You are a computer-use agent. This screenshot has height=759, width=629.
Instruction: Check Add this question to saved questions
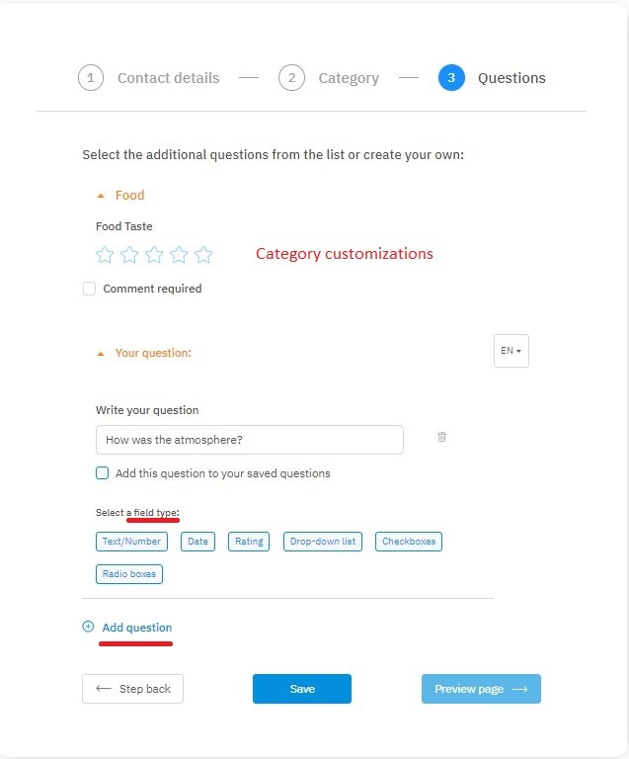(102, 473)
